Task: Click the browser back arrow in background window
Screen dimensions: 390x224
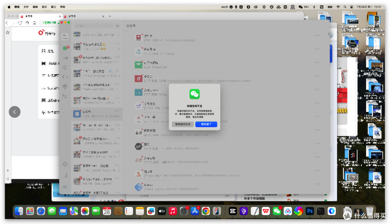Action: [x=7, y=23]
